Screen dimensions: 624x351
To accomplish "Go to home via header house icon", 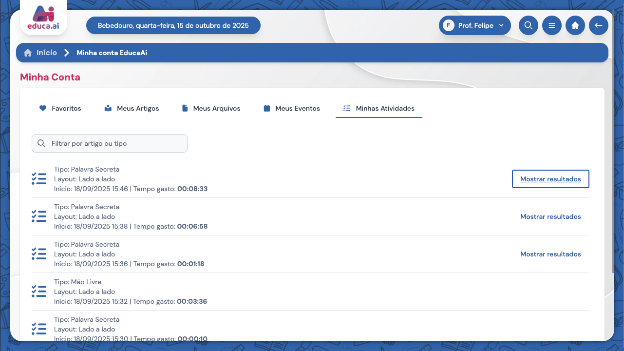I will pyautogui.click(x=575, y=25).
